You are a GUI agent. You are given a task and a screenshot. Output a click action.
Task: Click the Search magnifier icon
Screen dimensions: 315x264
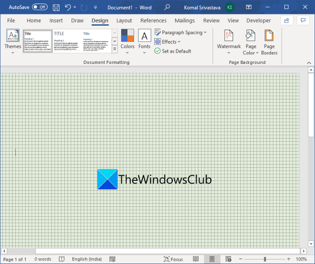click(x=167, y=8)
